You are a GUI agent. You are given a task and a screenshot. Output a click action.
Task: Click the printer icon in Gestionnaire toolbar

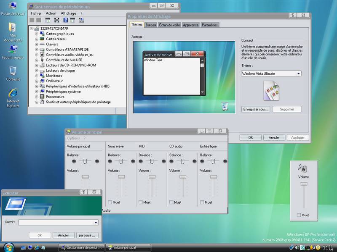(x=57, y=20)
